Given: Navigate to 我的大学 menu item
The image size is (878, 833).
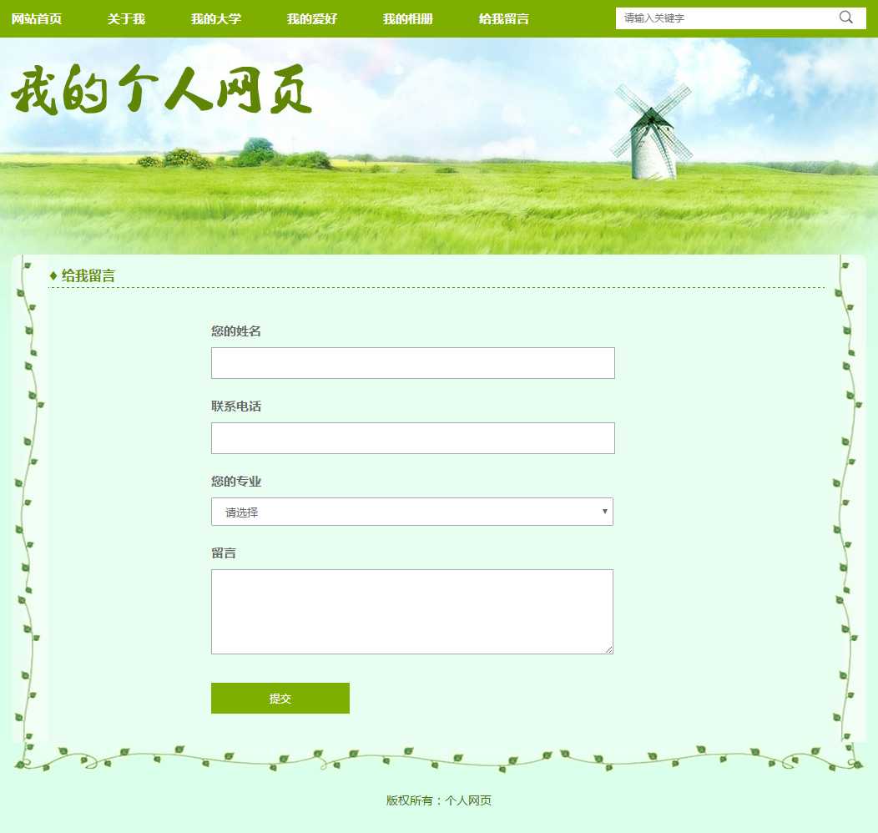Looking at the screenshot, I should [x=215, y=19].
